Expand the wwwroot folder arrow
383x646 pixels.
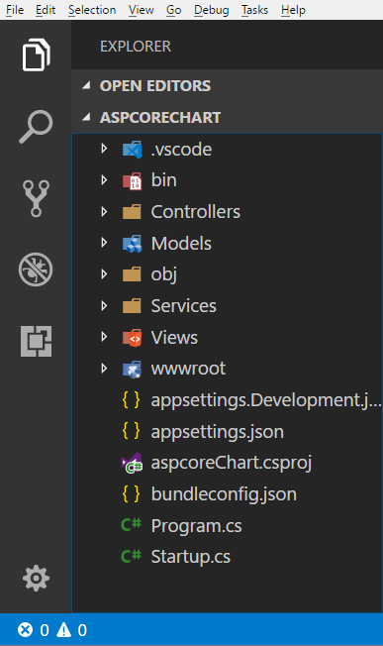pyautogui.click(x=104, y=369)
